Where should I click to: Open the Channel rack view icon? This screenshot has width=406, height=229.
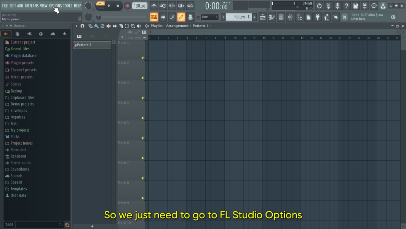281,17
